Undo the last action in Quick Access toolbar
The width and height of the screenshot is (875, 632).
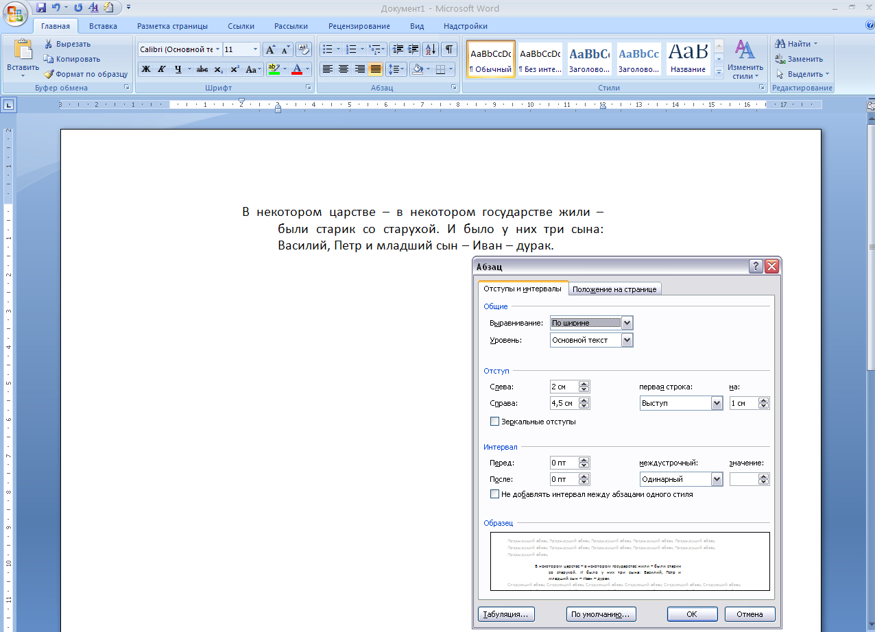pyautogui.click(x=56, y=8)
